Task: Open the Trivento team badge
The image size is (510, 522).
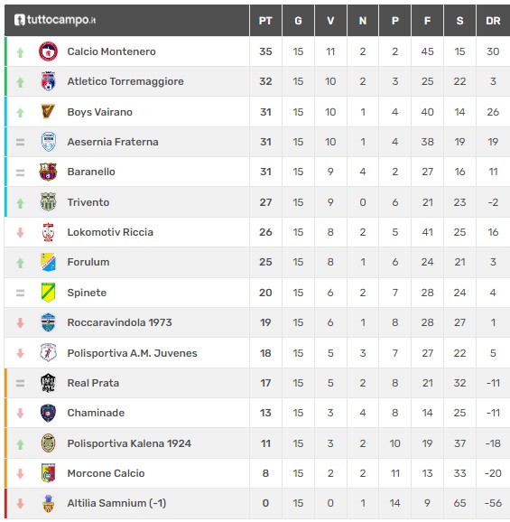Action: (48, 202)
